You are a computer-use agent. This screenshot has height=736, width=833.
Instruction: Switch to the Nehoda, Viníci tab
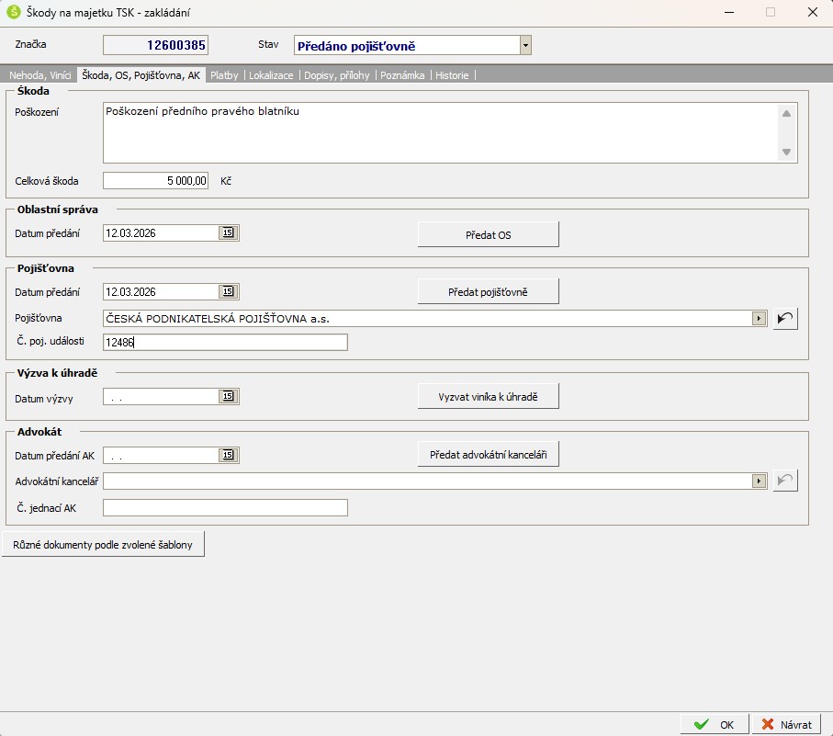pyautogui.click(x=39, y=76)
